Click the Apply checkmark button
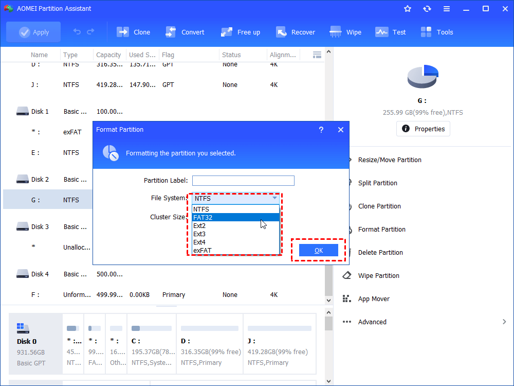 (x=33, y=32)
